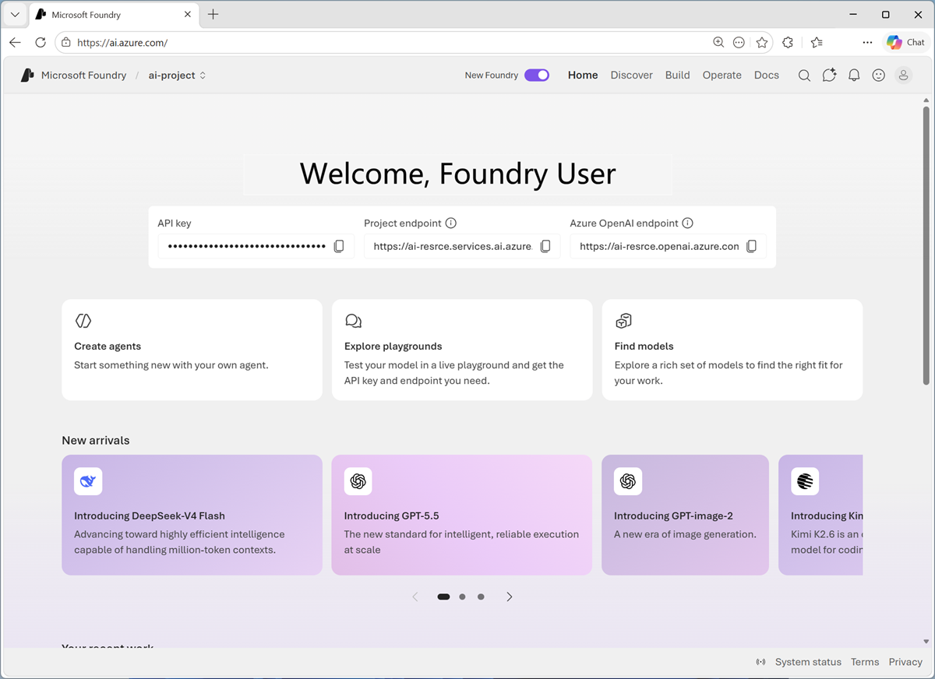Screen dimensions: 935x679
Task: Click Microsoft Foundry breadcrumb text
Action: coord(83,76)
